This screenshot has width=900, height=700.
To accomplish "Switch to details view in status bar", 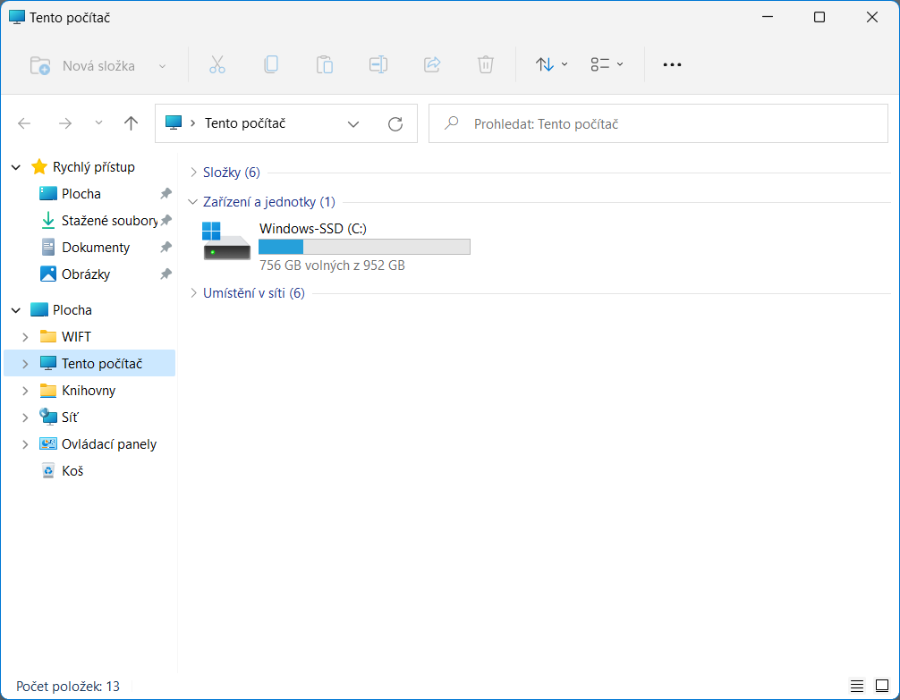I will tap(857, 686).
